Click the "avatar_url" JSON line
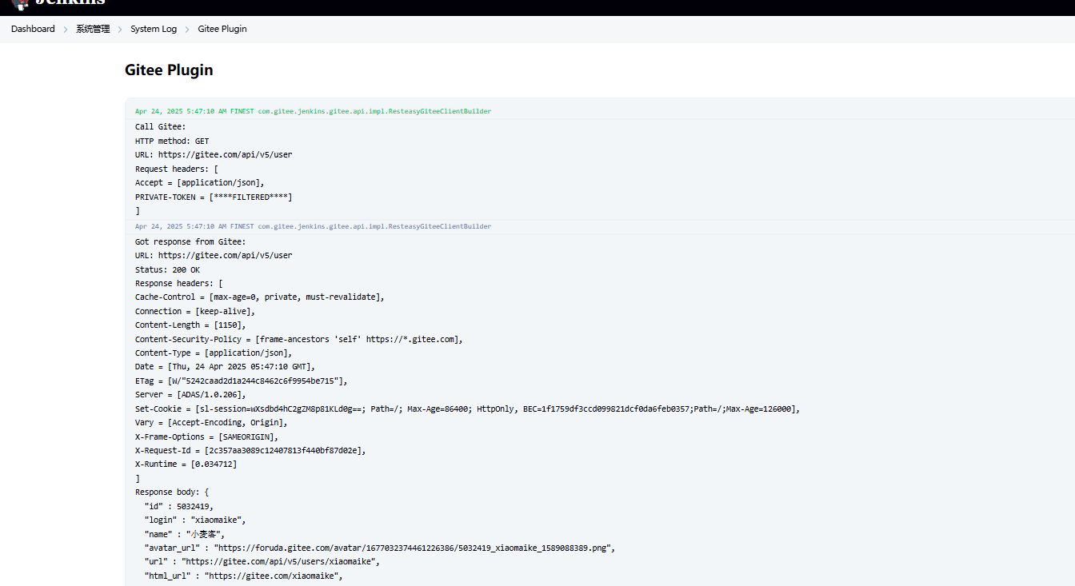Viewport: 1075px width, 586px height. coord(379,548)
